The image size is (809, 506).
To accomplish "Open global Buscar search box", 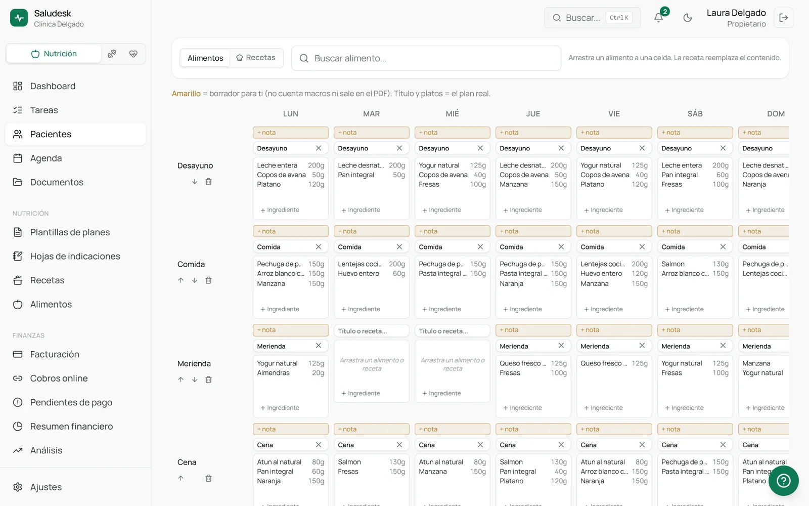I will pos(592,18).
